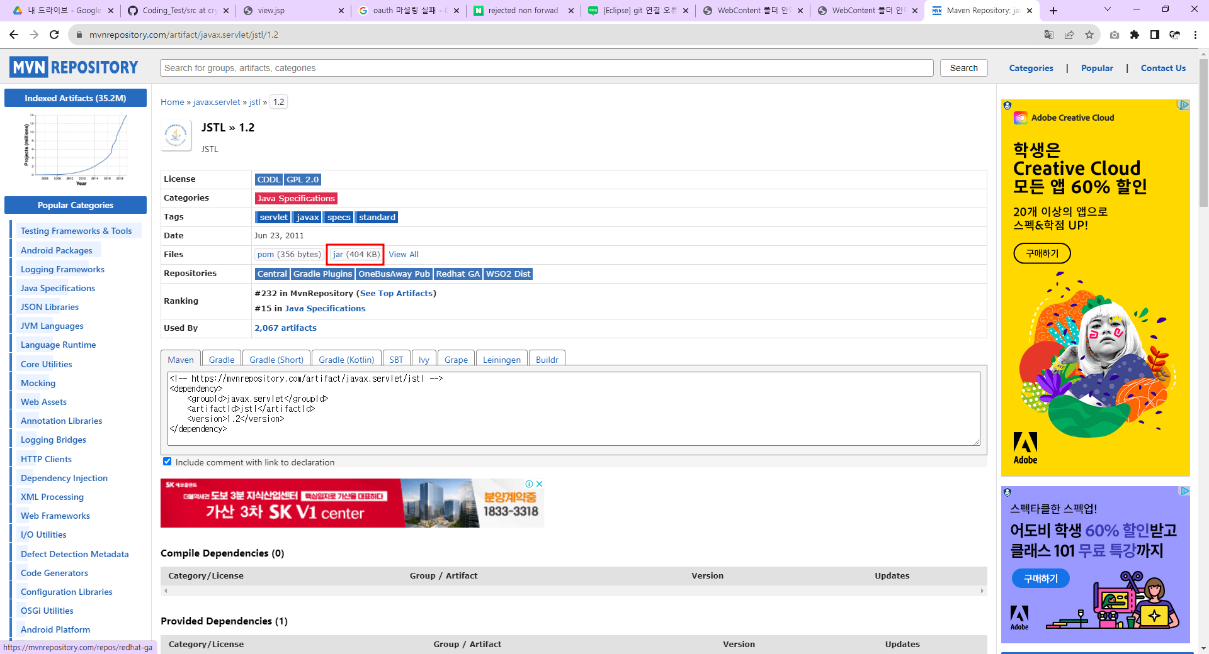
Task: Switch to the SBT tab
Action: [x=396, y=359]
